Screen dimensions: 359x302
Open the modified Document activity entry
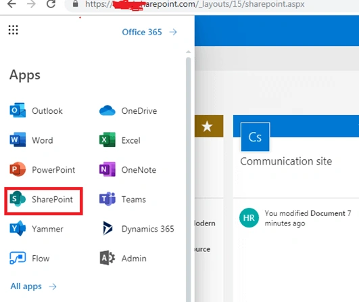[308, 218]
